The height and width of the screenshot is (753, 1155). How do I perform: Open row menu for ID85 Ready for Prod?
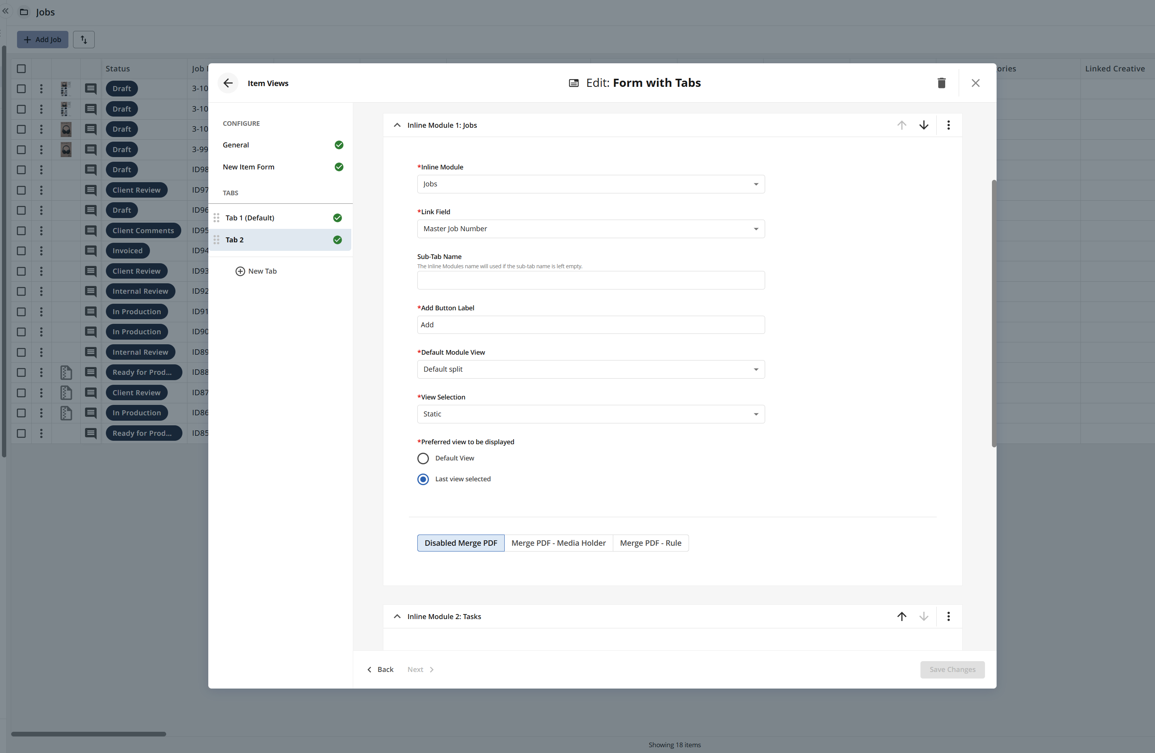tap(41, 433)
